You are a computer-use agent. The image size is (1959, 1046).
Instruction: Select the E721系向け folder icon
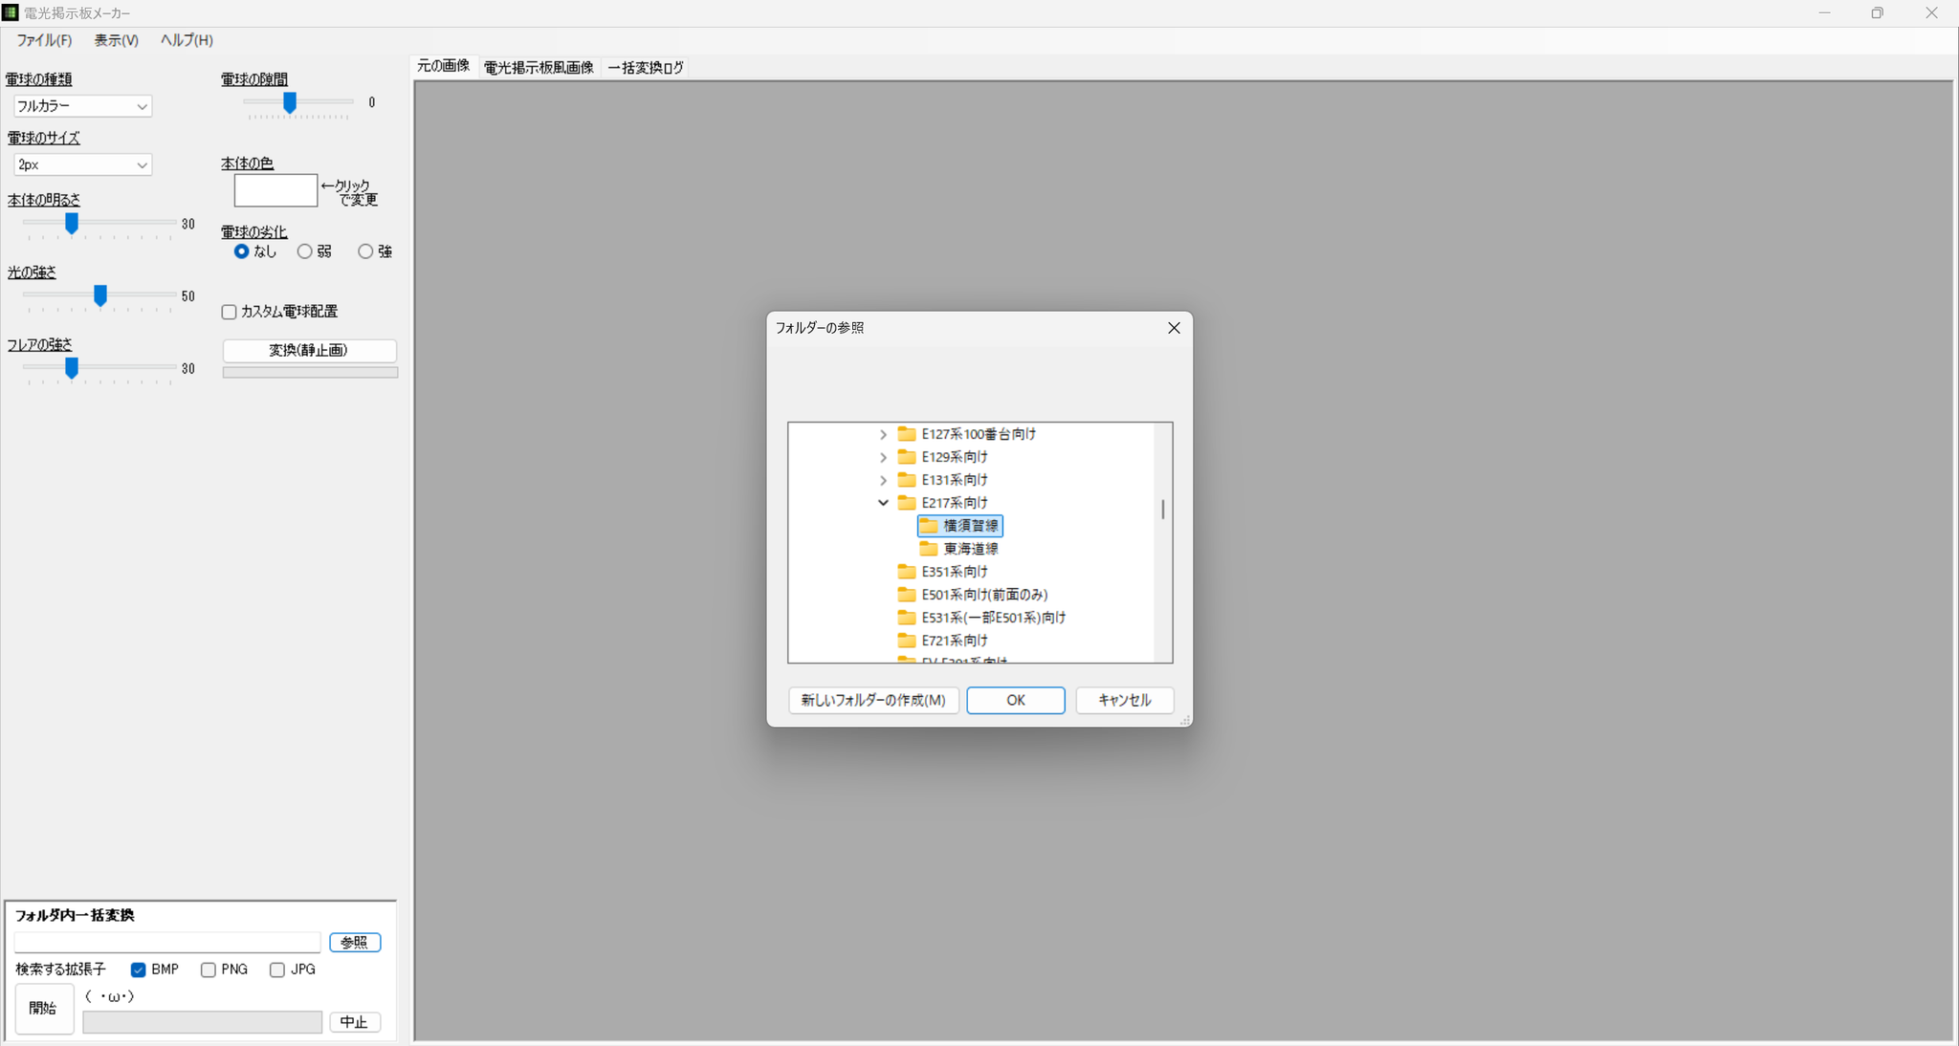point(907,641)
